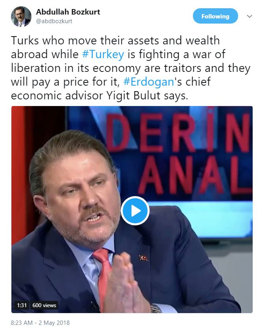Click the 600 views counter
The width and height of the screenshot is (266, 328).
(44, 305)
